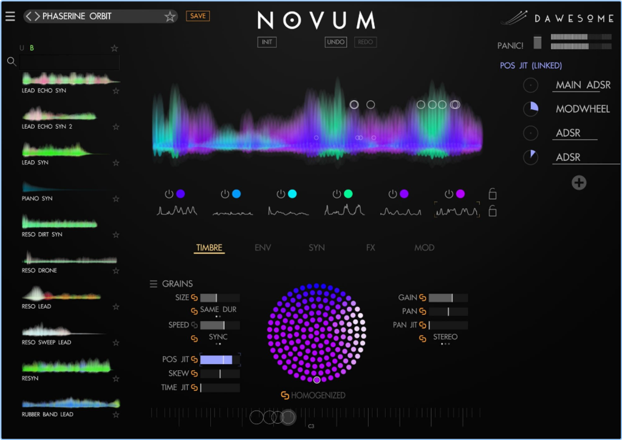
Task: Click the upper layer lock icon
Action: [x=492, y=194]
